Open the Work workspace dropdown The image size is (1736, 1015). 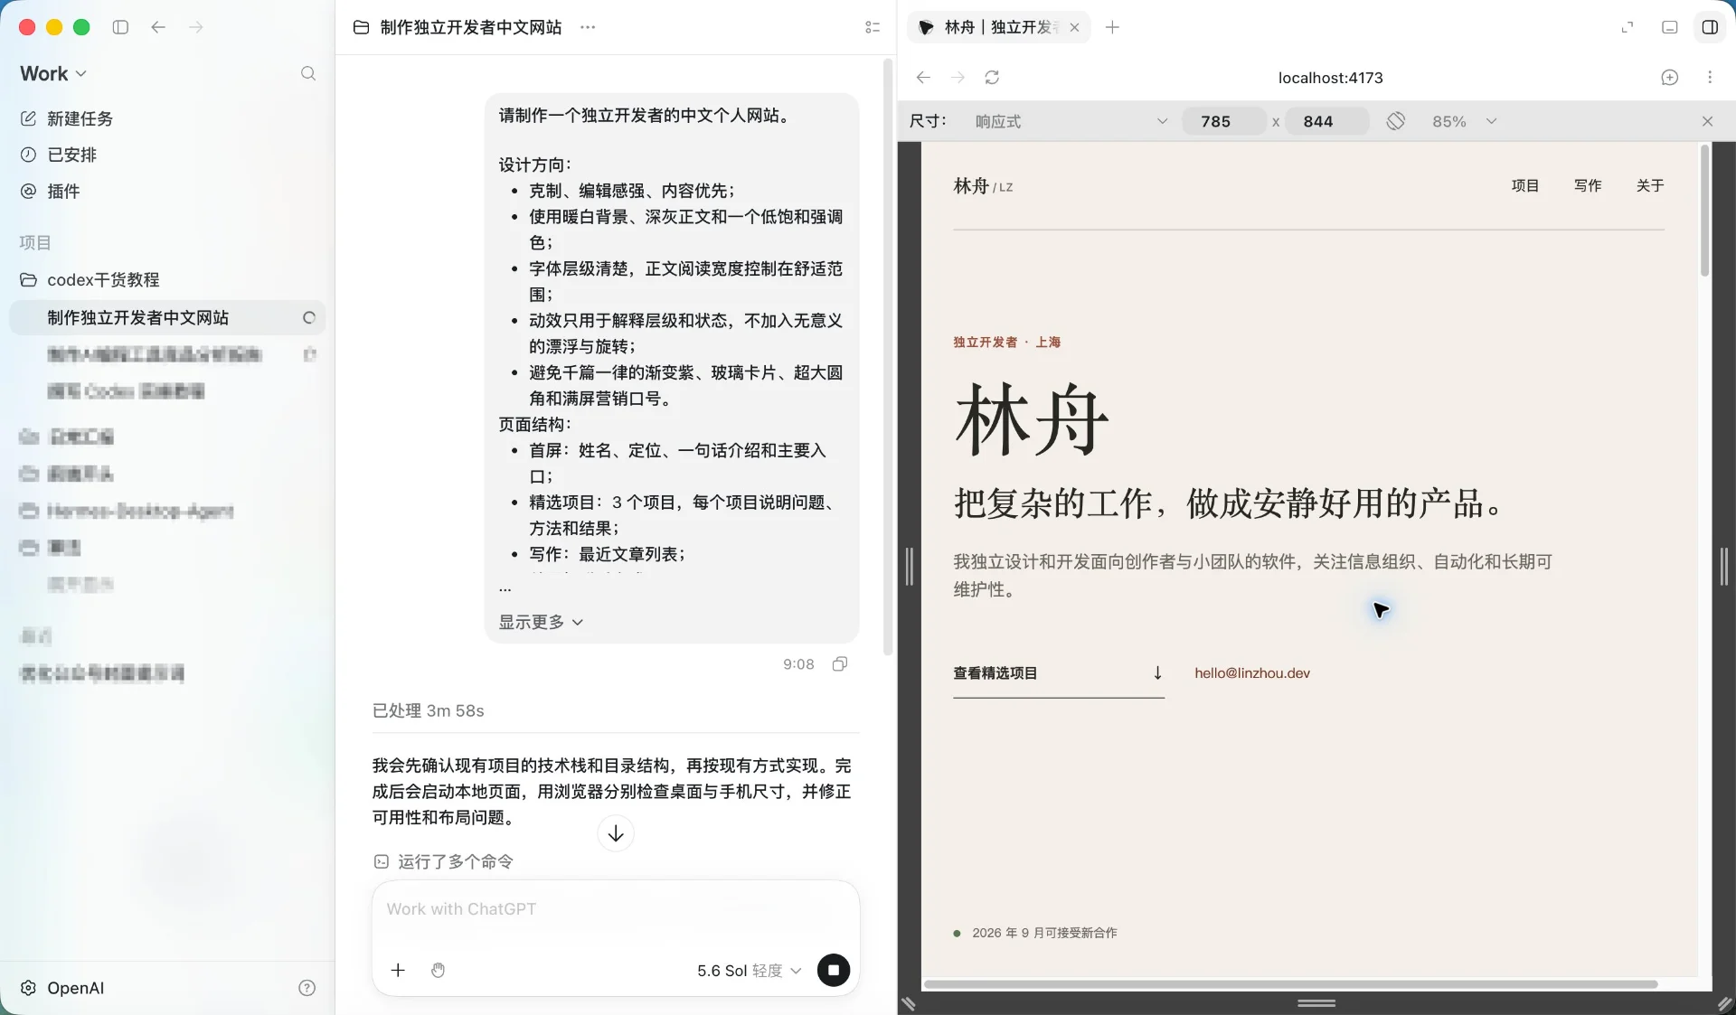point(53,73)
